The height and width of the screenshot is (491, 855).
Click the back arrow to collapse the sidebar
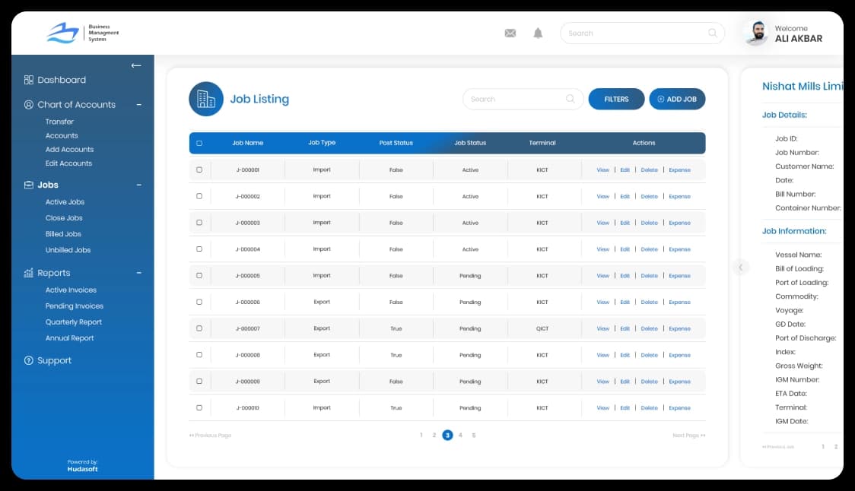click(x=136, y=65)
